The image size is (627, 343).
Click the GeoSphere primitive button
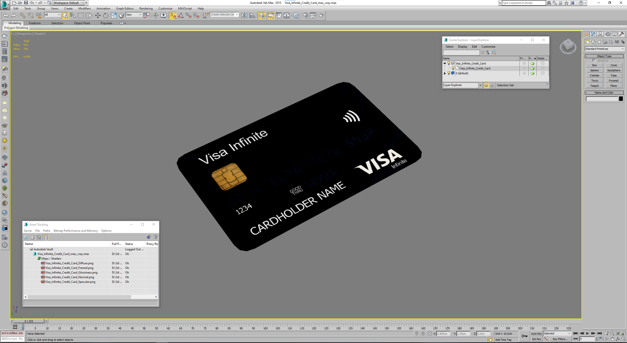pyautogui.click(x=614, y=70)
